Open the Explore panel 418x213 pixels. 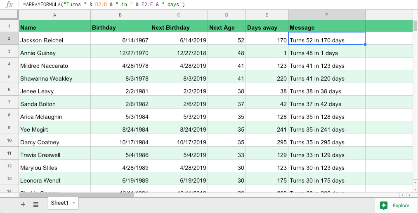pyautogui.click(x=395, y=205)
